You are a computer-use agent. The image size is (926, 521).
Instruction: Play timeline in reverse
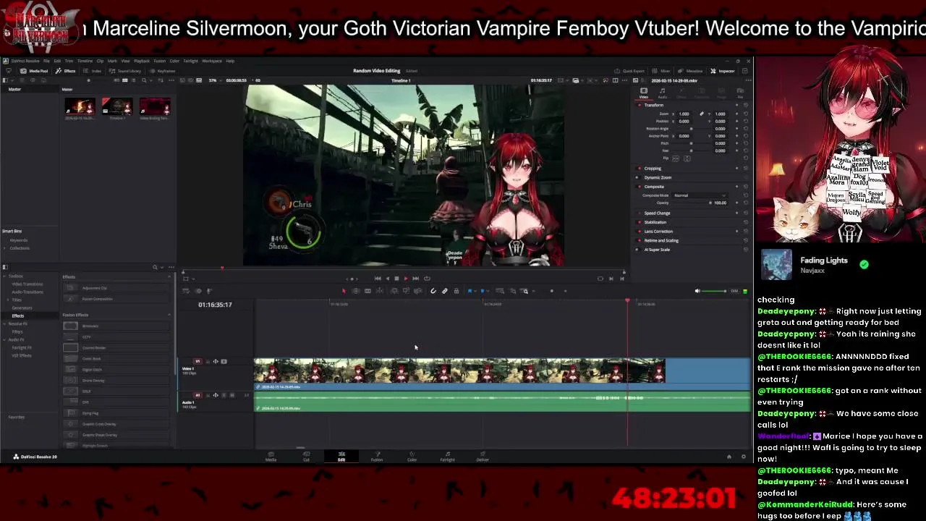388,279
